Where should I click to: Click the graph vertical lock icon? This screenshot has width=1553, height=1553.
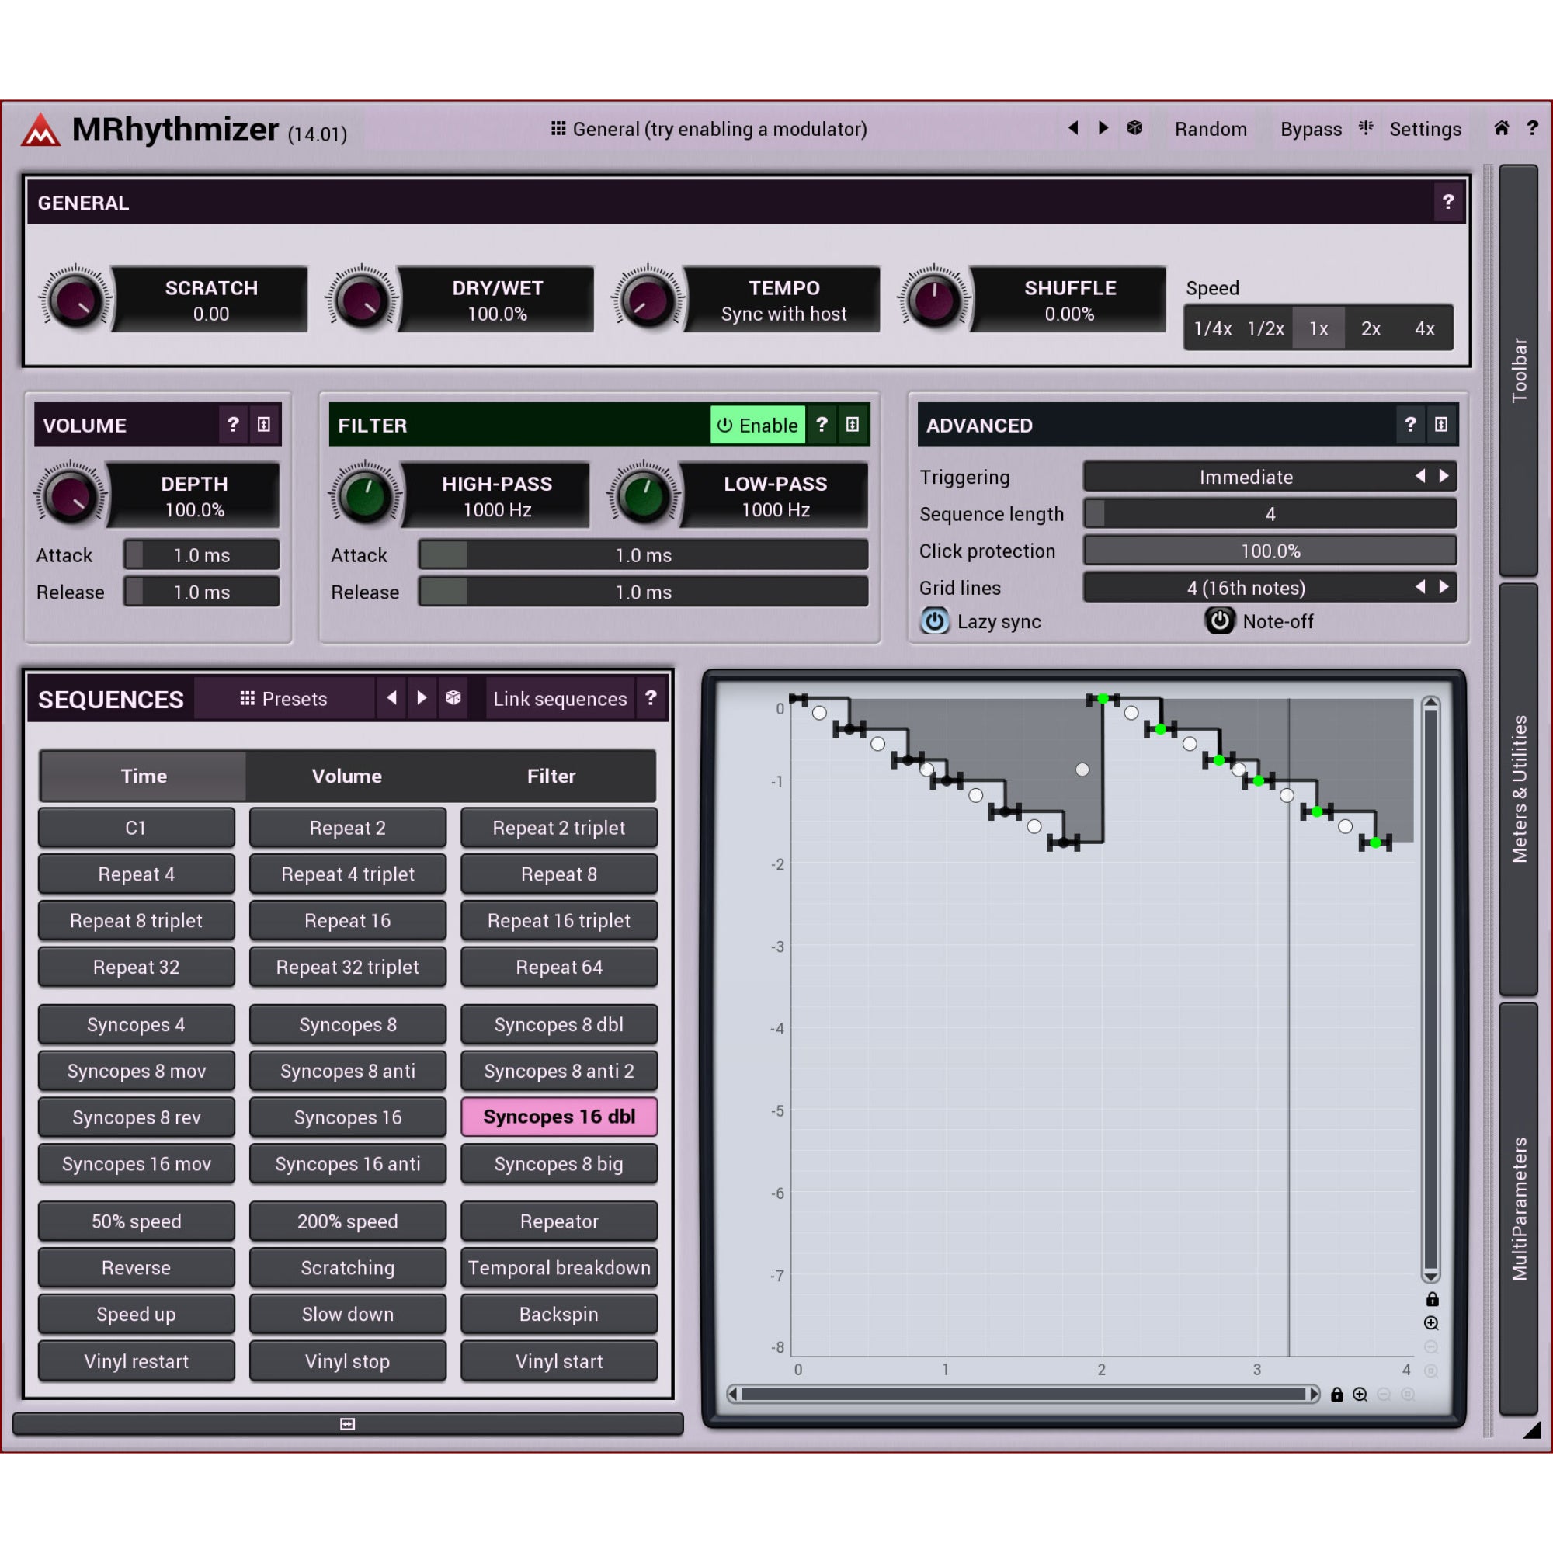1432,1299
